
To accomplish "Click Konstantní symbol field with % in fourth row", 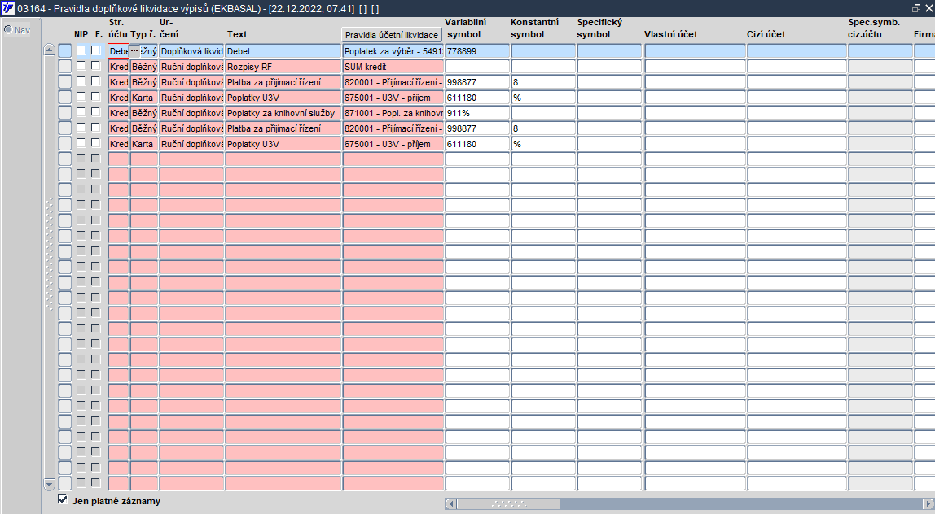I will click(x=542, y=98).
